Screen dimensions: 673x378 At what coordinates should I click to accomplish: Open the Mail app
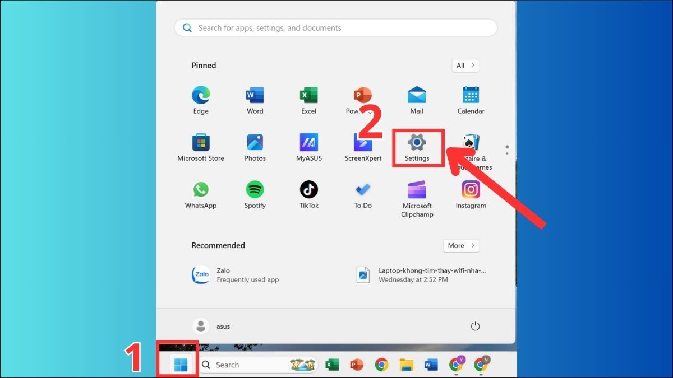coord(417,101)
